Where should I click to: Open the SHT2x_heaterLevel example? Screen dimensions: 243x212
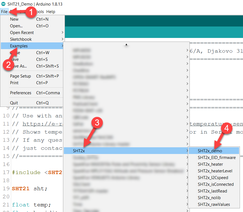click(214, 171)
